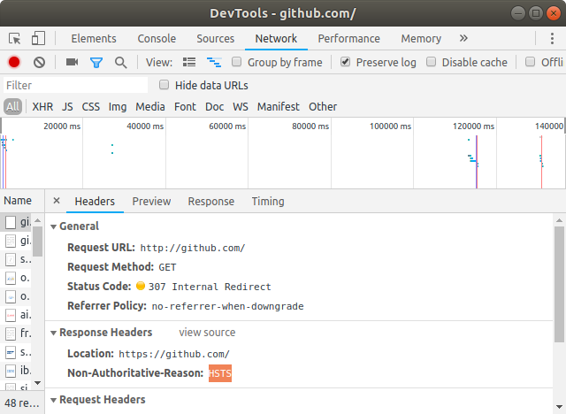Viewport: 566px width, 414px height.
Task: Stop recording network log red button
Action: [14, 62]
